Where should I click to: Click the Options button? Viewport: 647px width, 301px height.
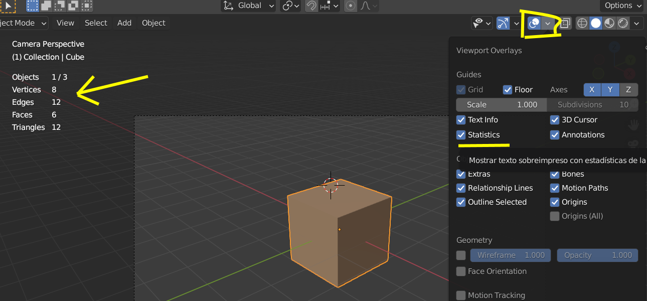point(621,6)
